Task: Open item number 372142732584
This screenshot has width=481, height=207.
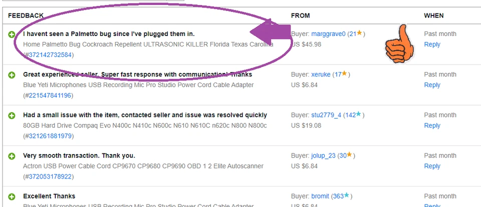Action: point(50,54)
